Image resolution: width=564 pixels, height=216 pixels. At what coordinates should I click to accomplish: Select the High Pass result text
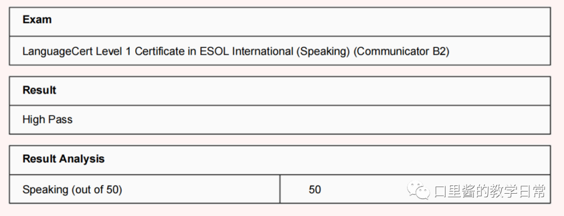[48, 119]
